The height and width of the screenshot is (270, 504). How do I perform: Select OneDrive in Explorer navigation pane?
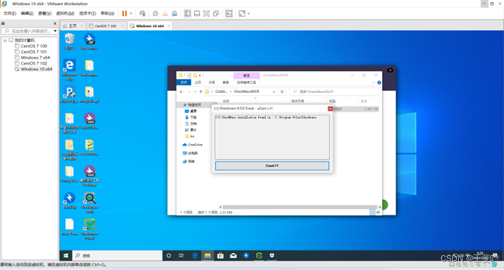tap(192, 145)
